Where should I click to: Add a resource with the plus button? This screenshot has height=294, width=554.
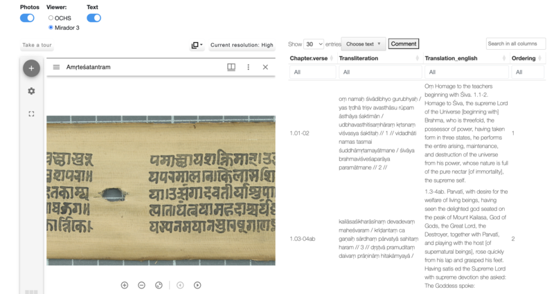(31, 68)
